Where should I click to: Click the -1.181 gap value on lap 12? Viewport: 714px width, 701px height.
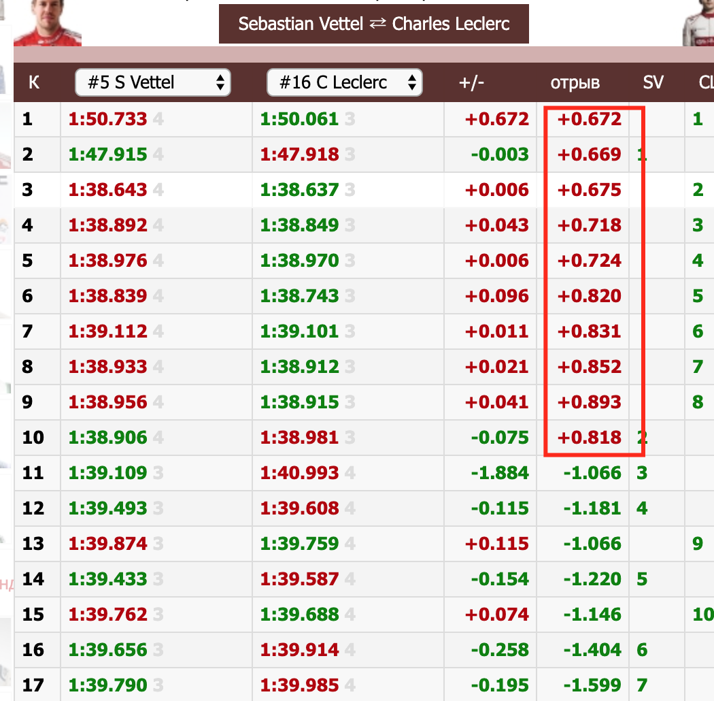coord(592,508)
